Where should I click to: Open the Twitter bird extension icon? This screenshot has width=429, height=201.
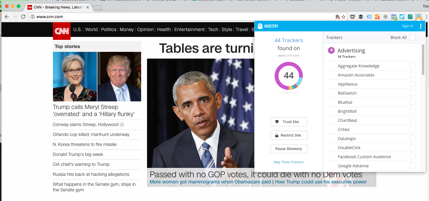pyautogui.click(x=402, y=17)
